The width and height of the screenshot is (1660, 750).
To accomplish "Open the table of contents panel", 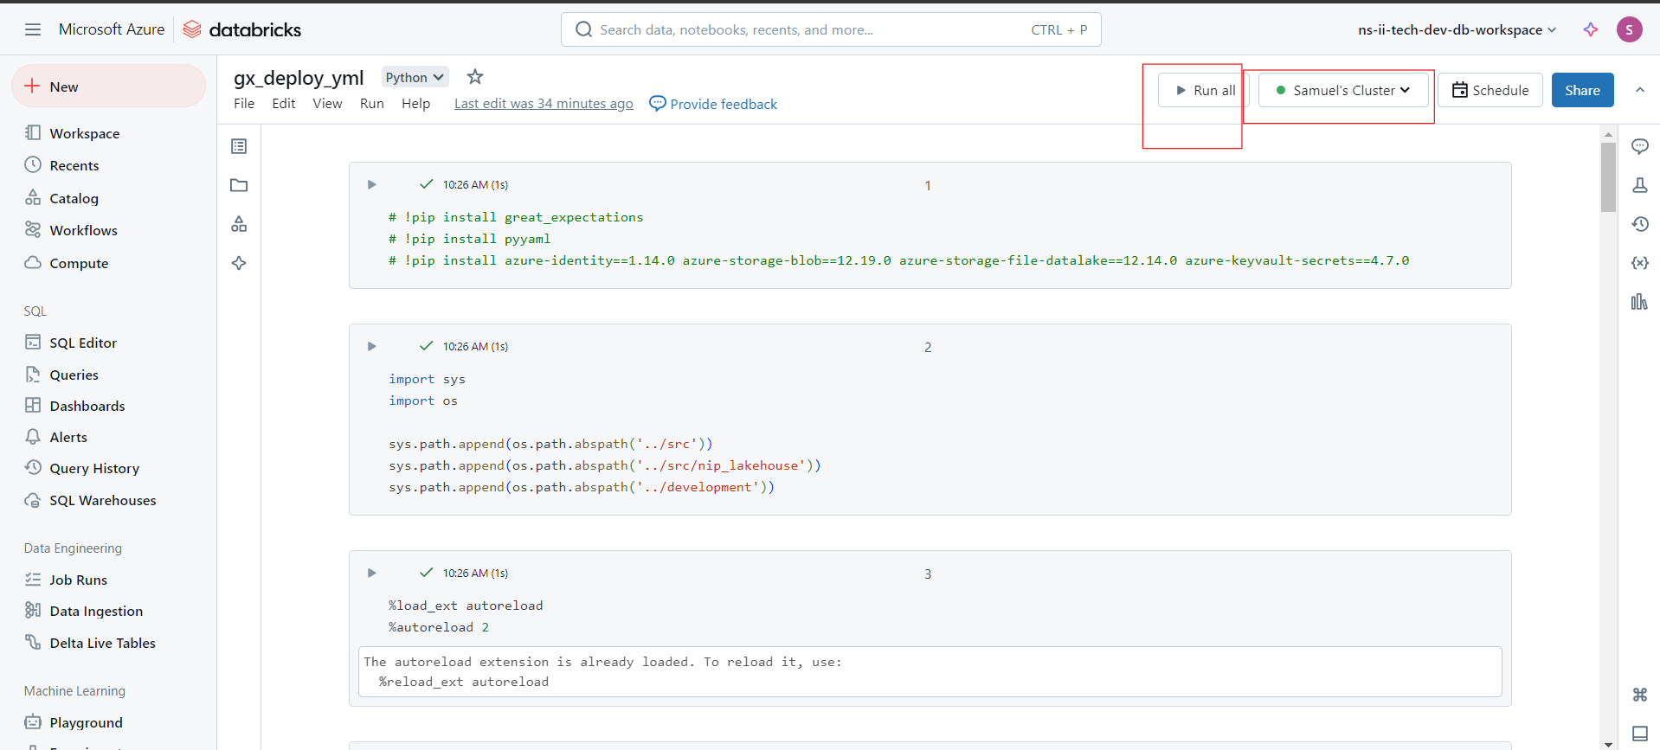I will pos(239,146).
